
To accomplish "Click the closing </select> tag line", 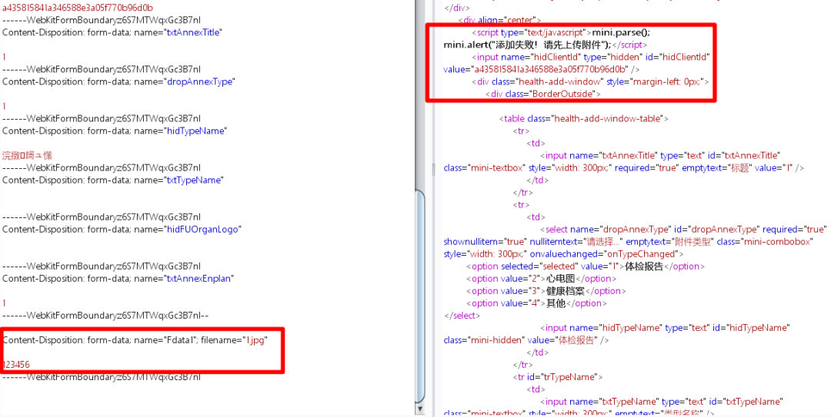I will coord(462,316).
